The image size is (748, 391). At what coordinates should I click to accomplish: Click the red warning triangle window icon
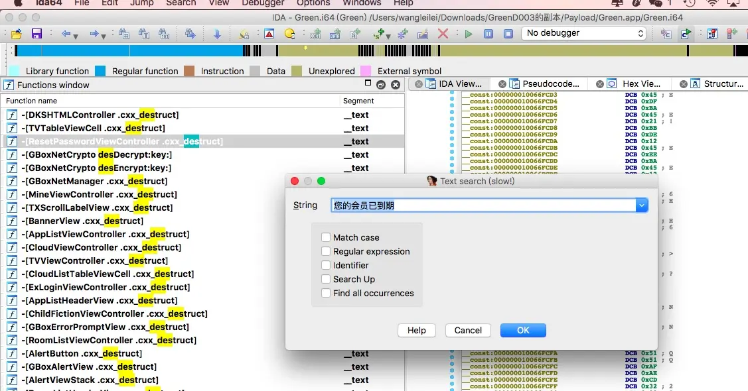[x=269, y=34]
